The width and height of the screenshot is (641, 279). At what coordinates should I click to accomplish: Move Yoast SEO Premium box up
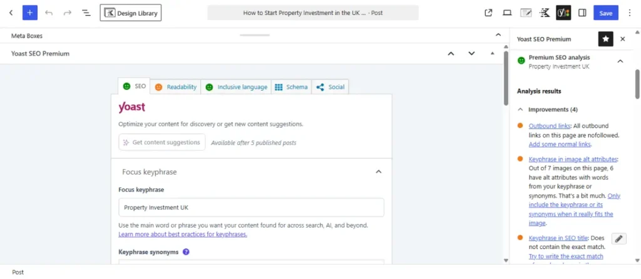451,54
